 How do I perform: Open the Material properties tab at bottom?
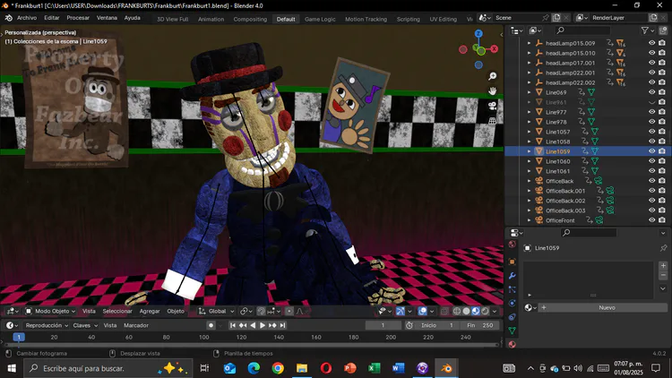512,344
